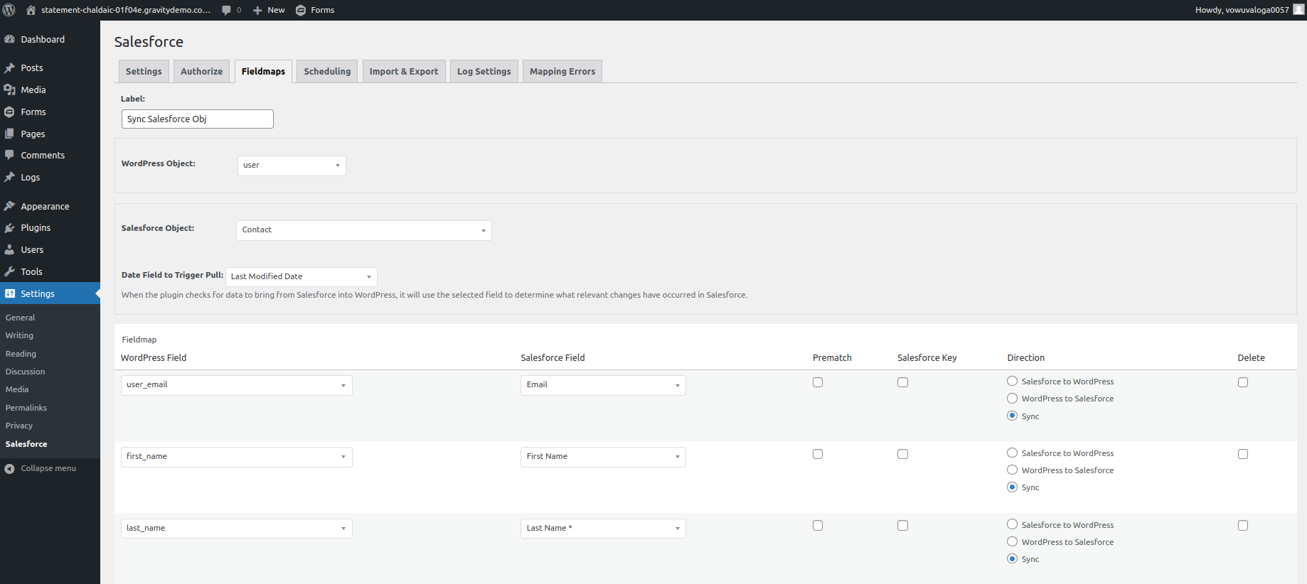Open the Discussion settings link
This screenshot has width=1307, height=584.
click(x=25, y=372)
